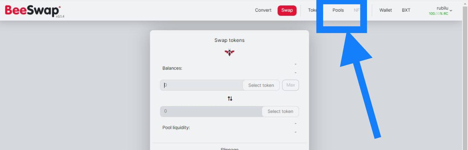
Task: Click the Slippage section label
Action: pyautogui.click(x=229, y=149)
